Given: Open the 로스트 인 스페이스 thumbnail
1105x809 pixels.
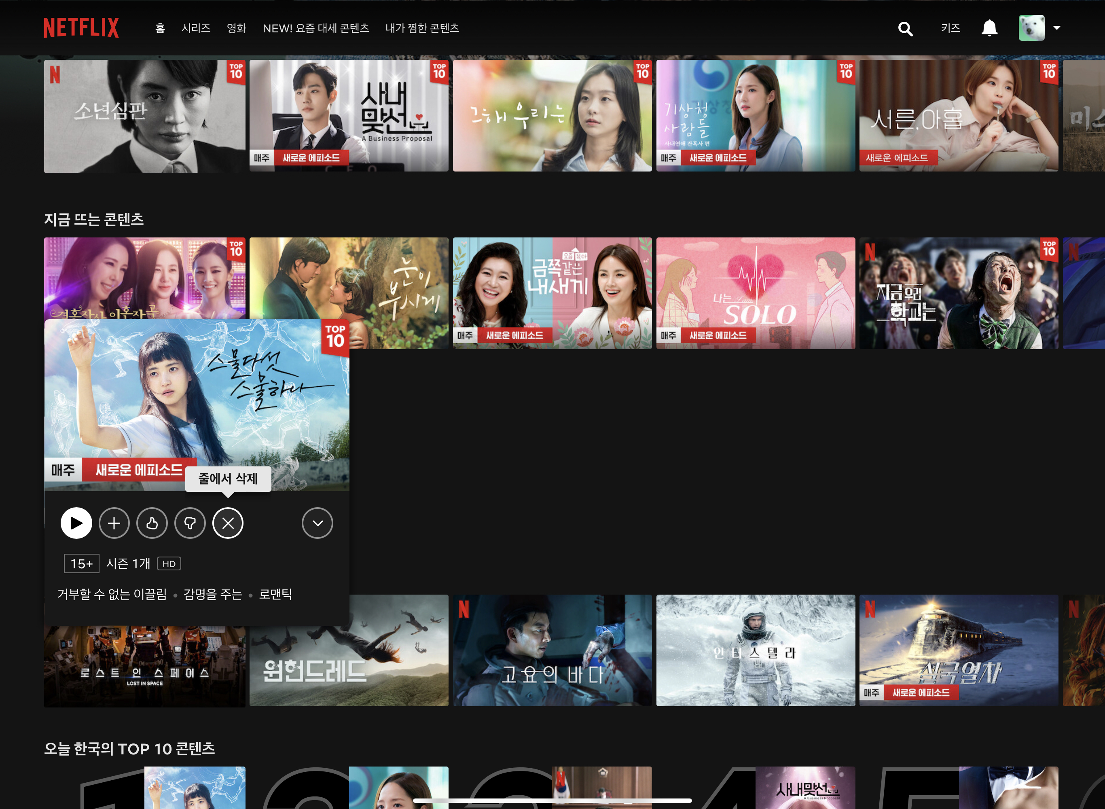Looking at the screenshot, I should click(144, 666).
